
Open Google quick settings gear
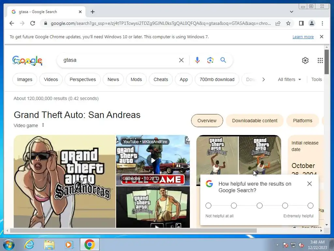[305, 60]
